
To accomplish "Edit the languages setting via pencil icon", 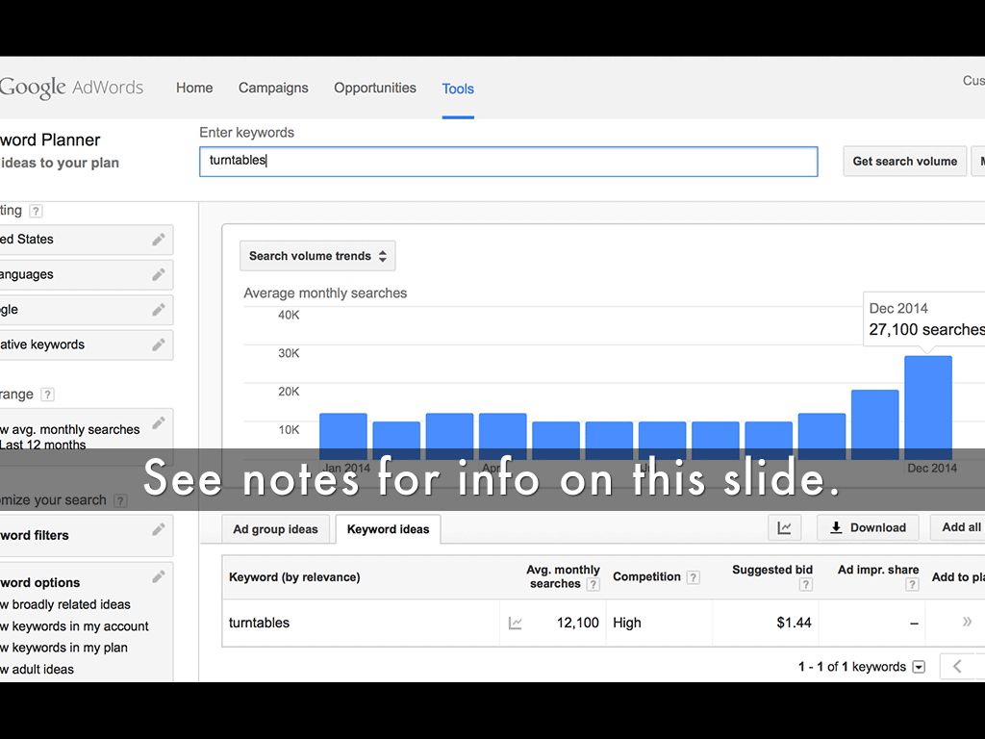I will click(x=159, y=274).
